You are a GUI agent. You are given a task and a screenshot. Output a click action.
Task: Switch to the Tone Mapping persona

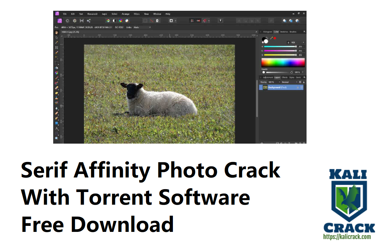(82, 21)
